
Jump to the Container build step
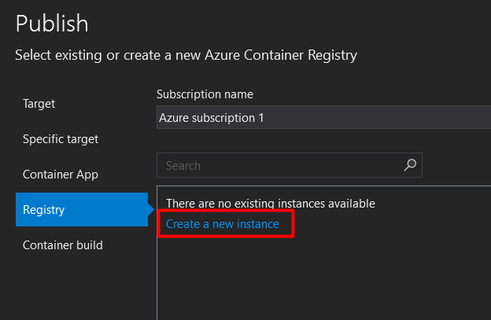coord(63,245)
